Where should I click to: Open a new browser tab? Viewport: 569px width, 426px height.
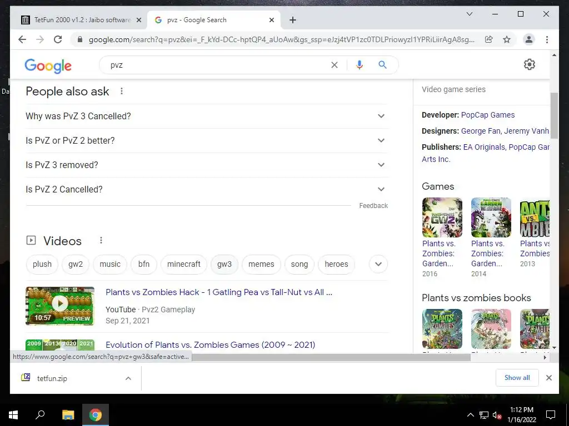[x=293, y=20]
